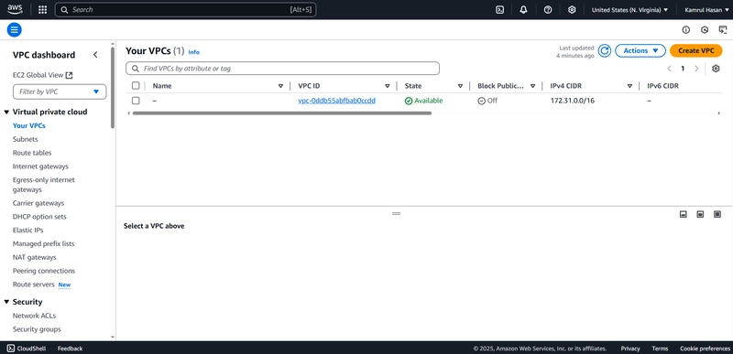Click the search magnifier in top bar
The image size is (733, 354).
tap(64, 10)
